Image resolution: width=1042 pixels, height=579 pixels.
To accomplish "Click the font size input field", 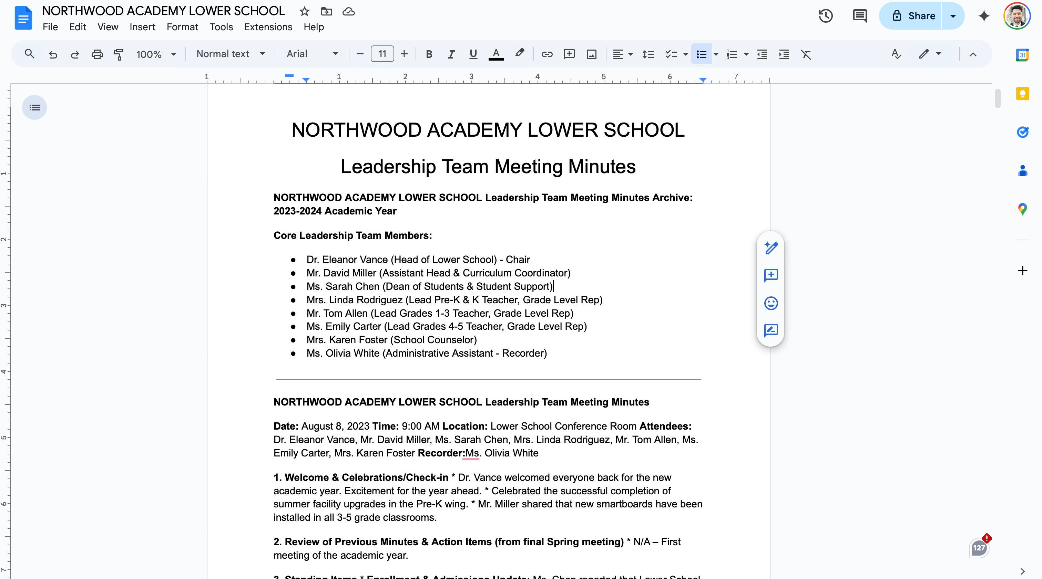I will [382, 54].
